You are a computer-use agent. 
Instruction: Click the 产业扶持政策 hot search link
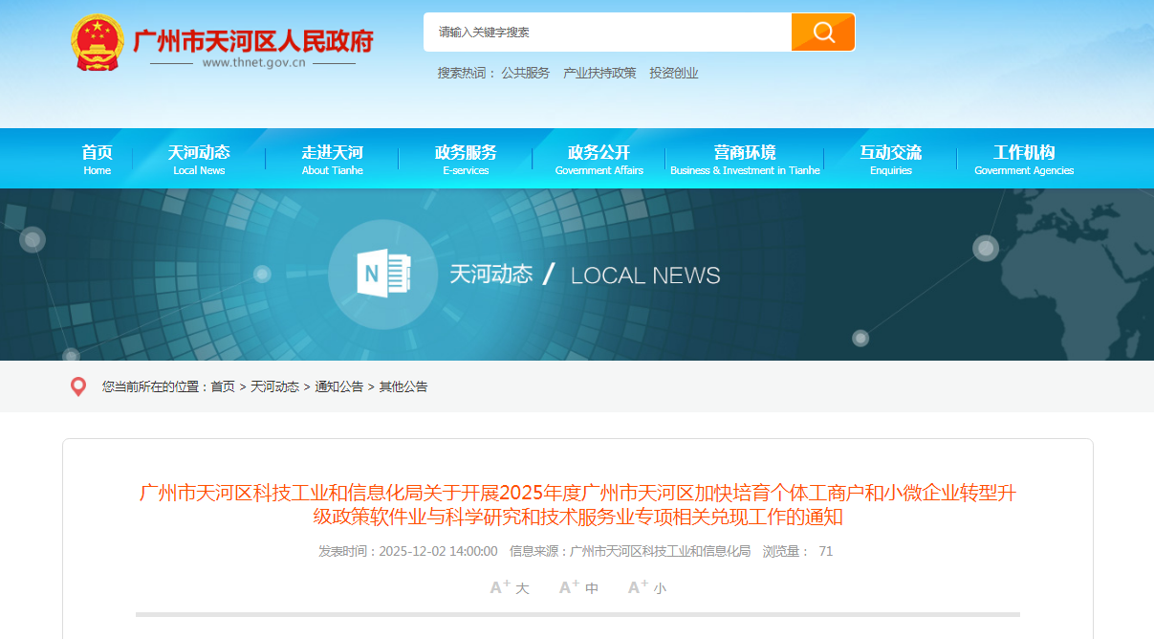pos(599,73)
